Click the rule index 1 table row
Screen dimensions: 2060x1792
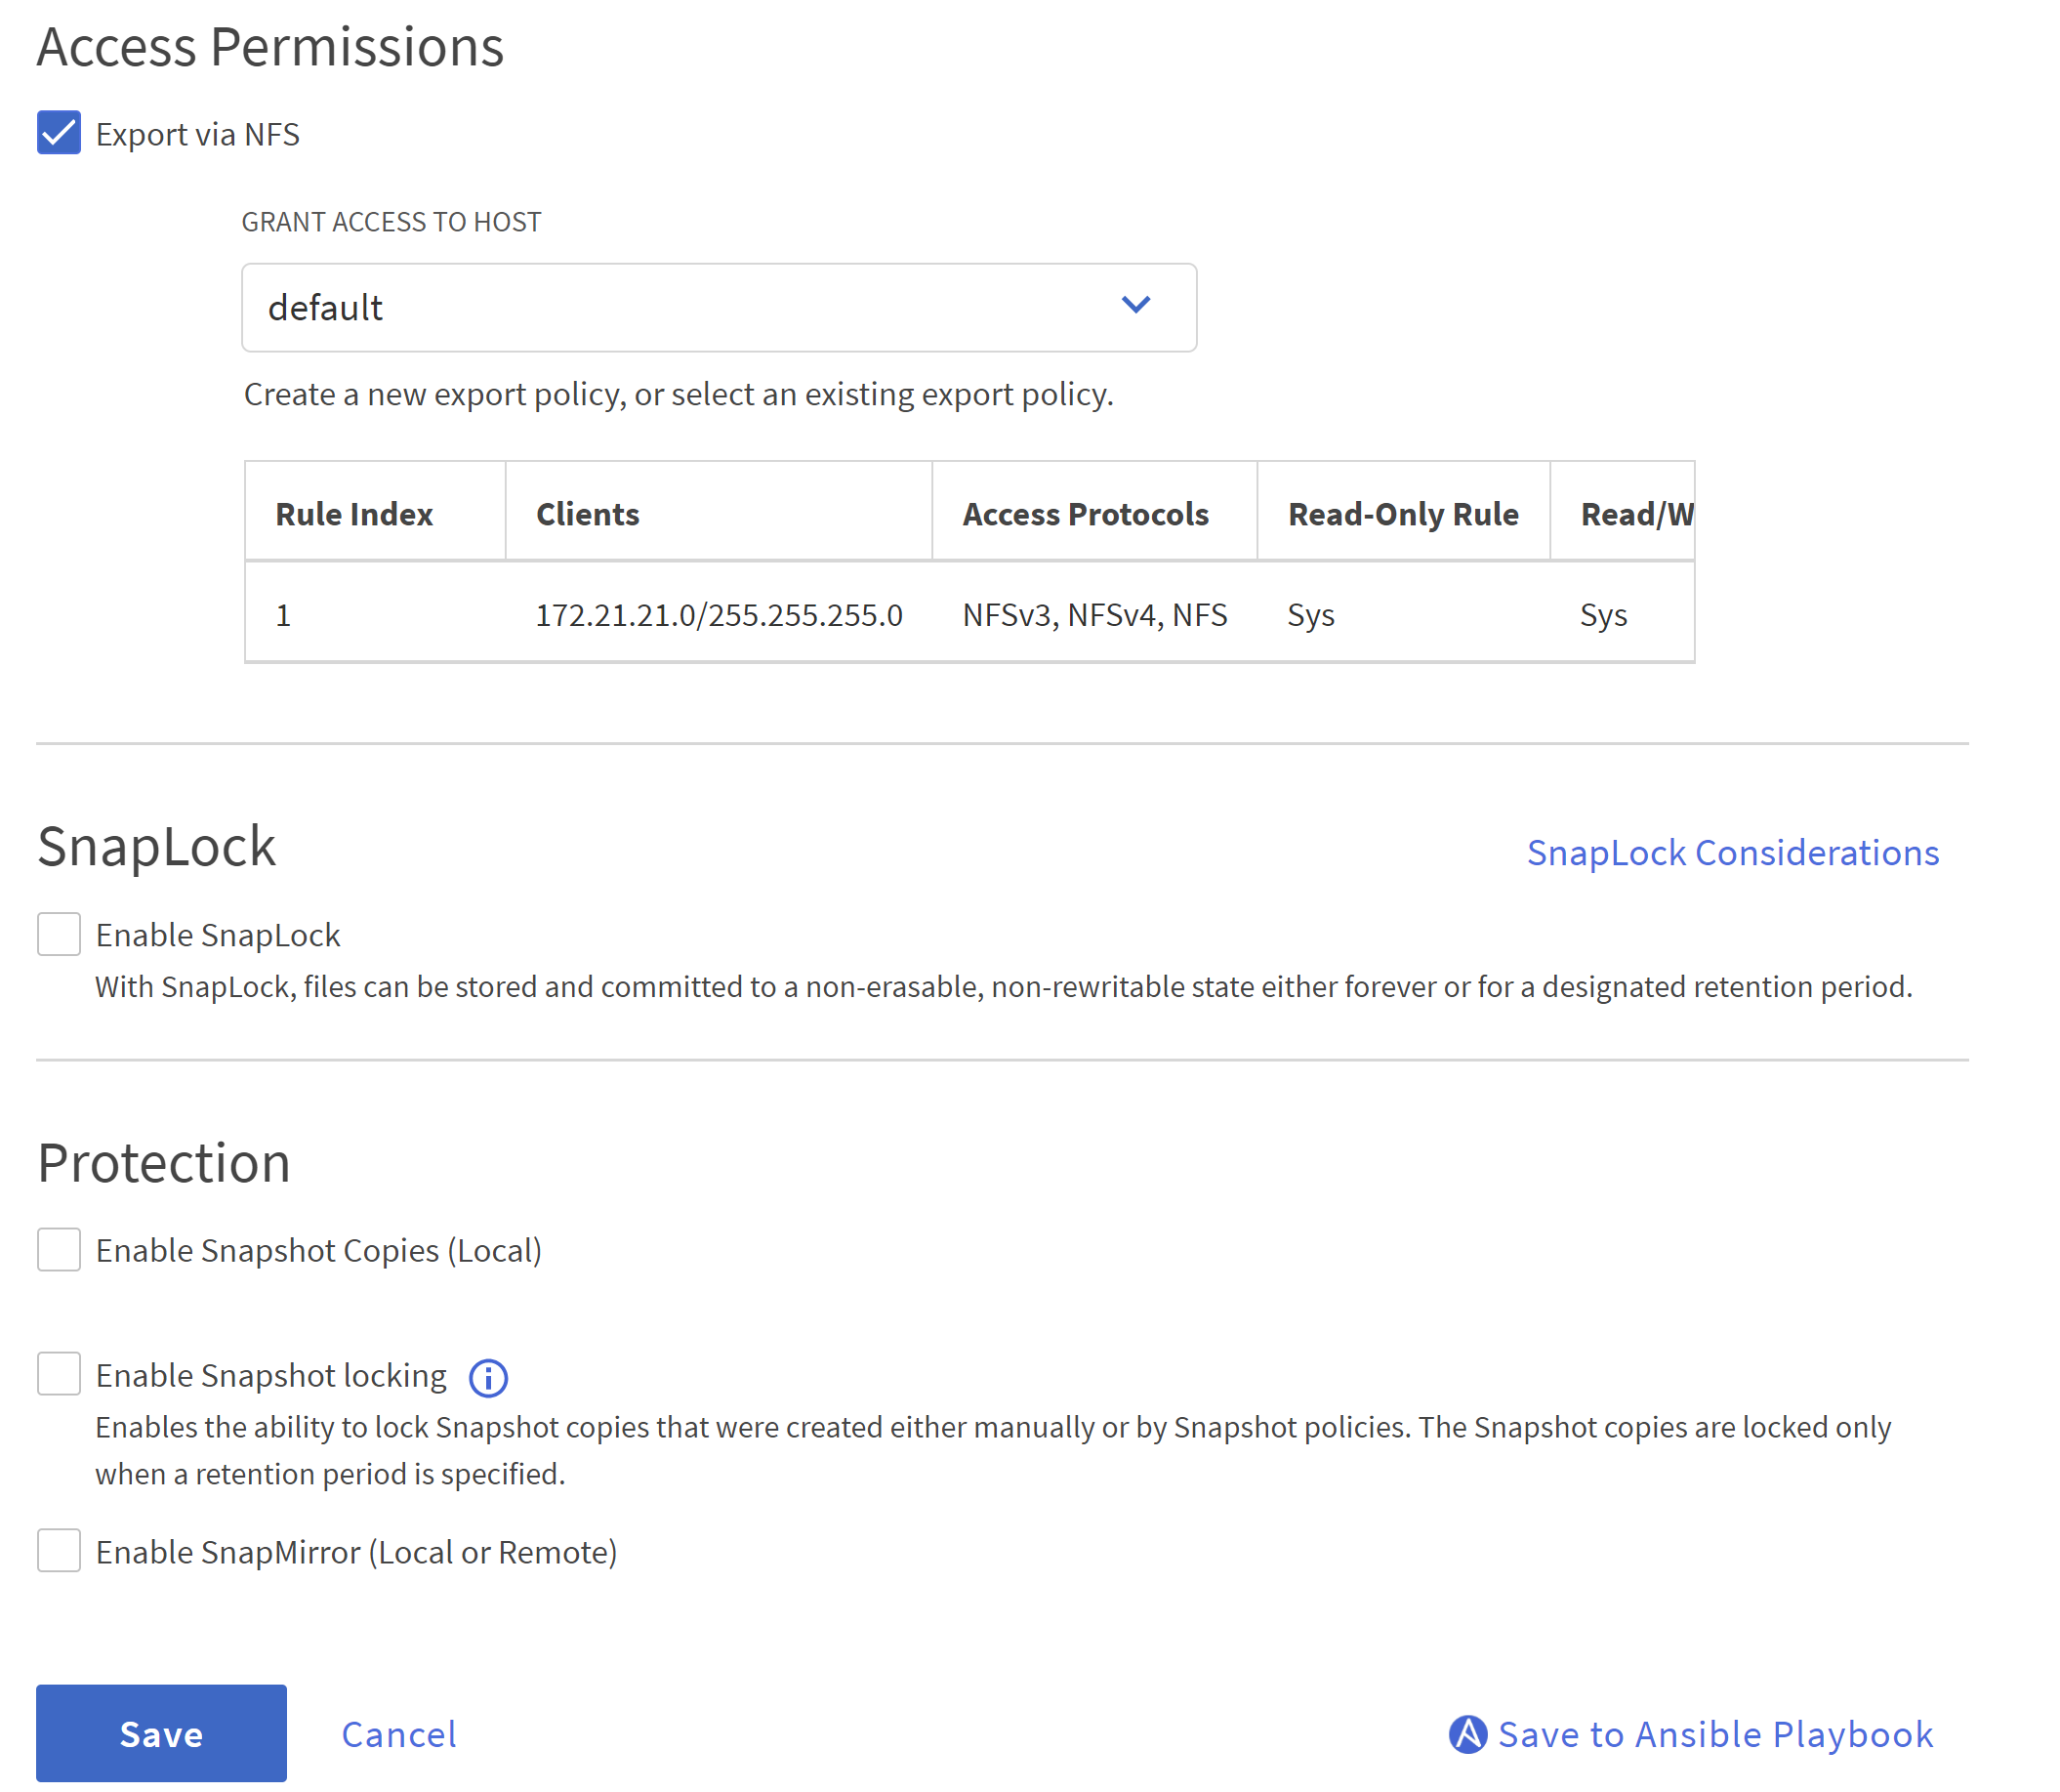968,613
